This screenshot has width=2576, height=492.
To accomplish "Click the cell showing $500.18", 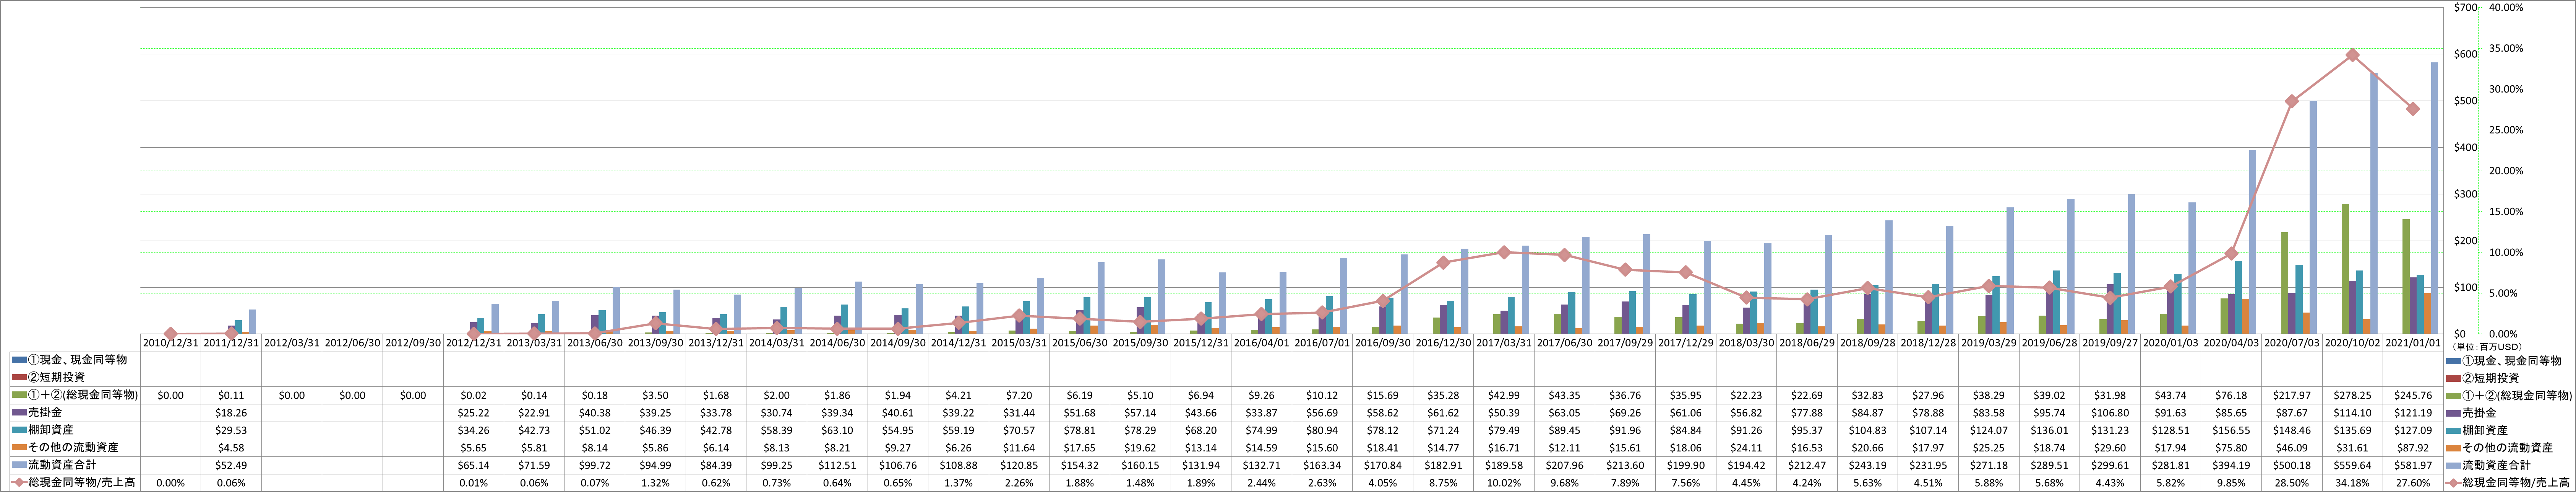I will pos(2292,465).
